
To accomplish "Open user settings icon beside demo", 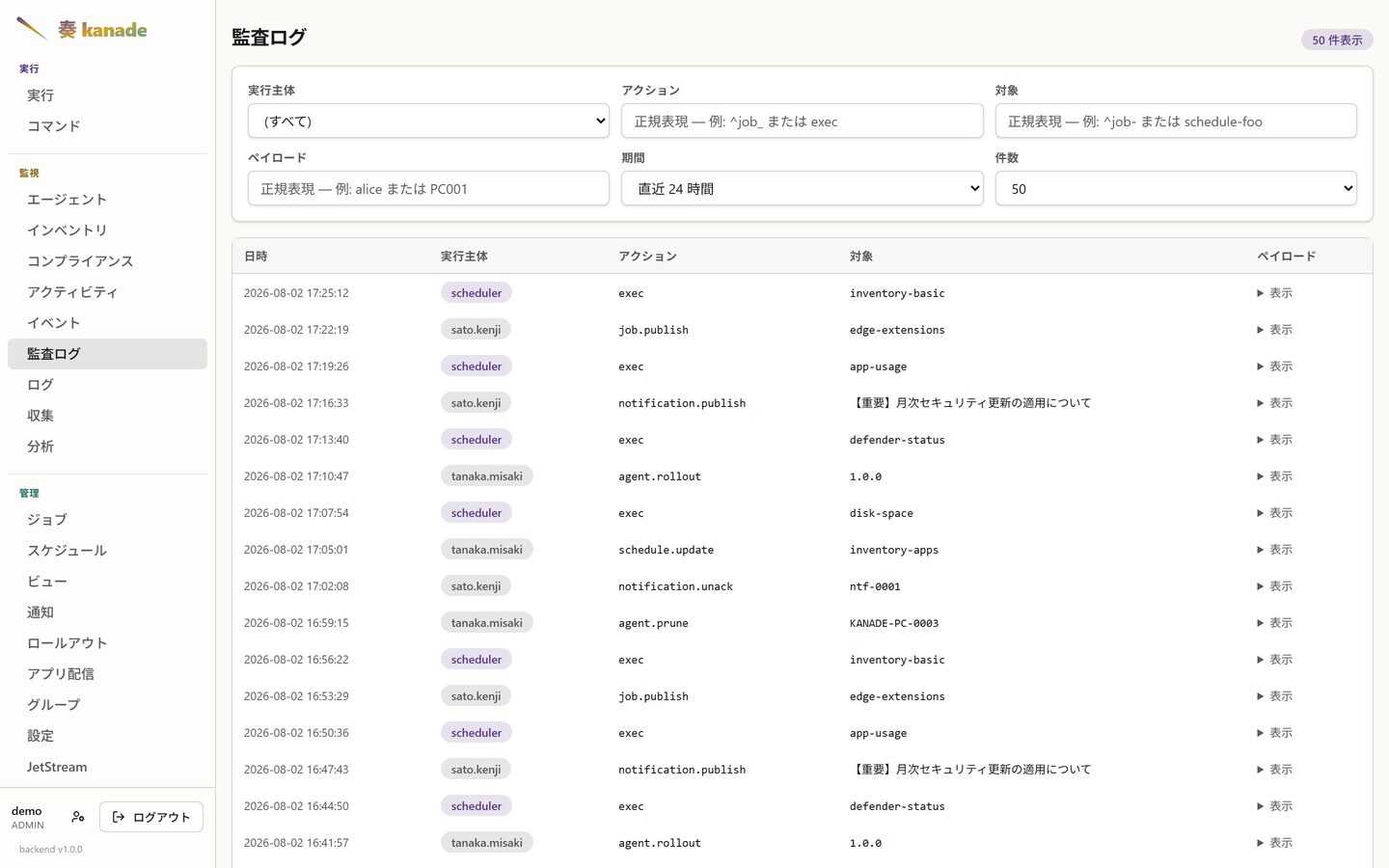I will point(78,817).
